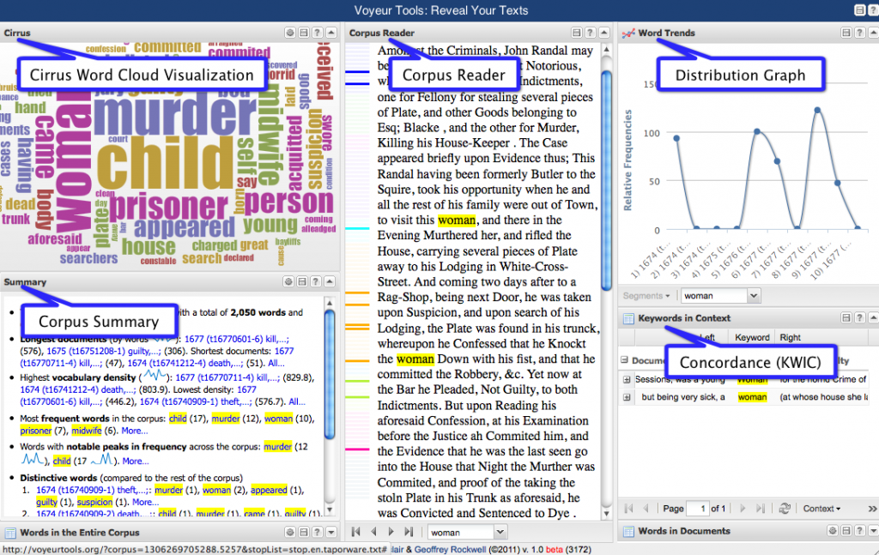Click export icon in Keywords in Context header

click(x=846, y=318)
